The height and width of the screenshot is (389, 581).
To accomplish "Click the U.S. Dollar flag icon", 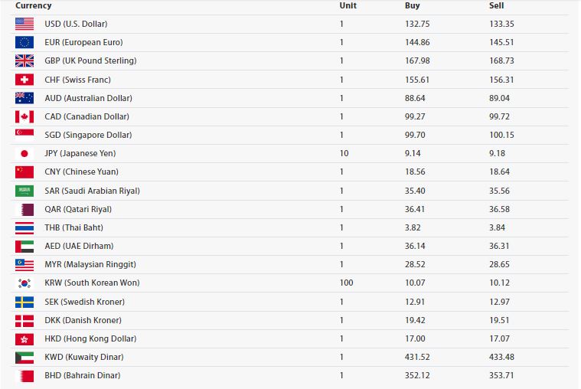I will coord(24,24).
